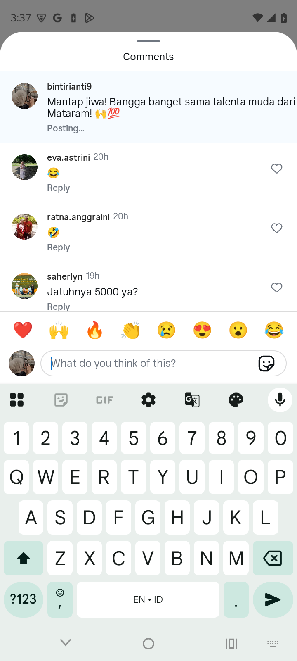The width and height of the screenshot is (297, 661).
Task: Tap the comments sheet drag handle
Action: click(x=148, y=41)
